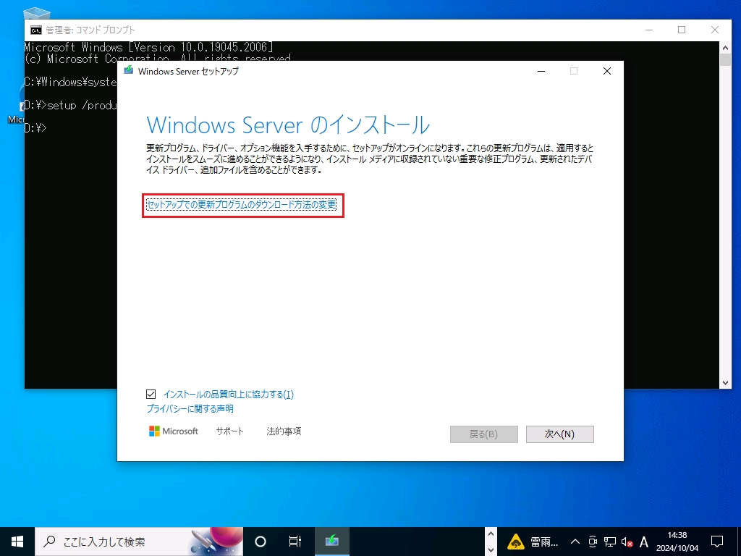Show hidden system tray icons
The height and width of the screenshot is (556, 741).
(575, 542)
